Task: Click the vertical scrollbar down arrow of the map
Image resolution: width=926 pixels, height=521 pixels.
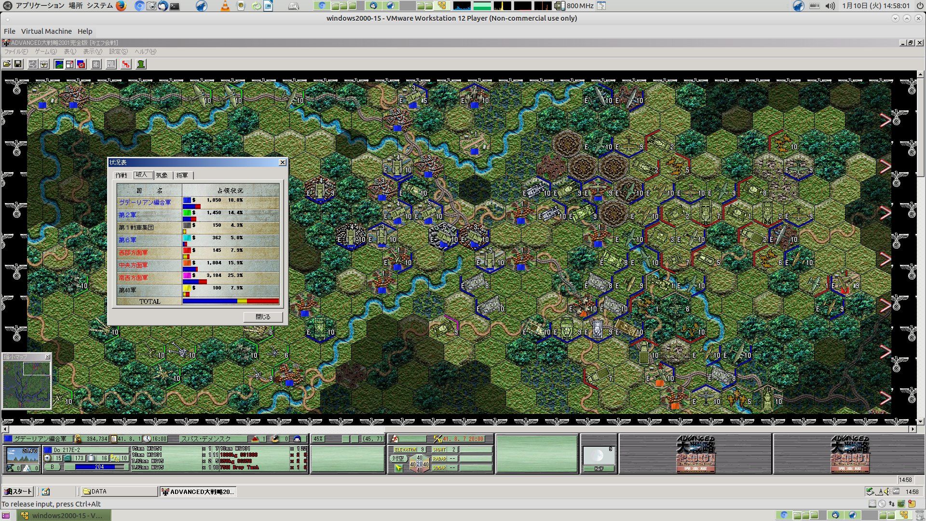Action: 921,422
